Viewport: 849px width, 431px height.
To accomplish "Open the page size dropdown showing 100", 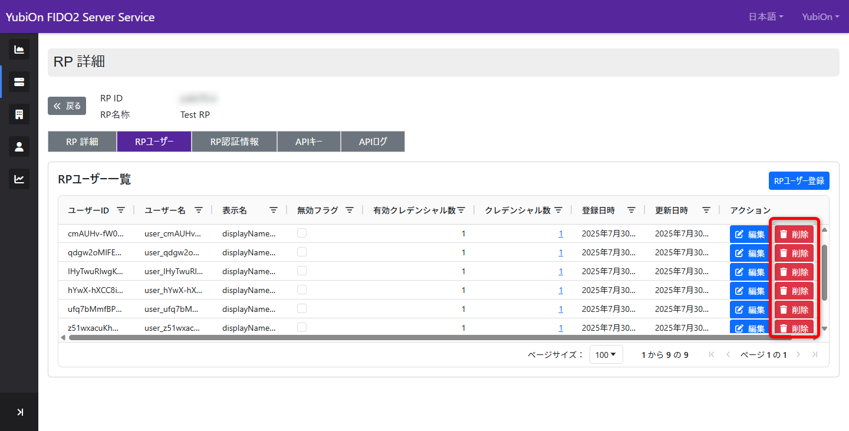I will (606, 354).
